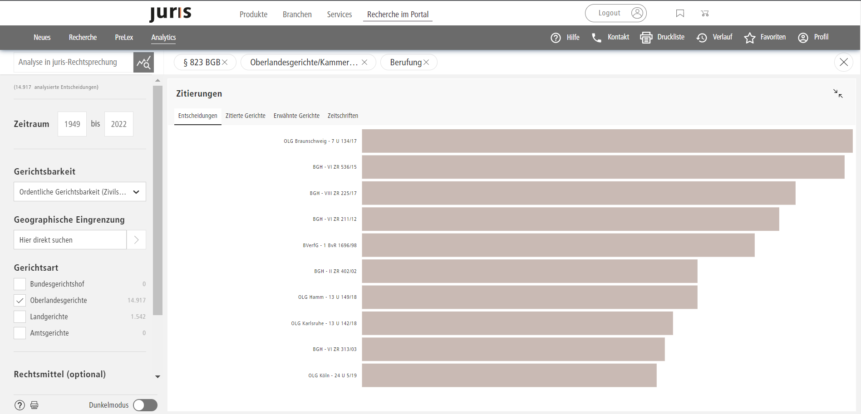
Task: Open Druckliste from the toolbar
Action: pos(662,37)
